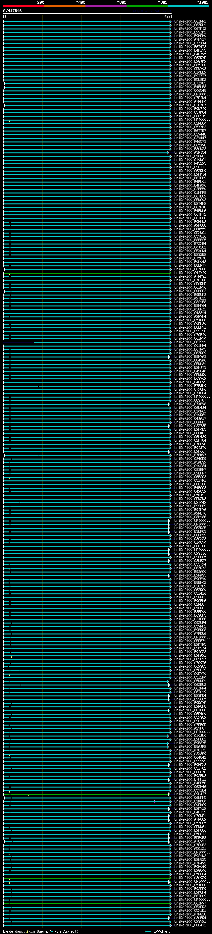
Task: Select the UniRef100_B4FYV5 label
Action: coord(190,54)
